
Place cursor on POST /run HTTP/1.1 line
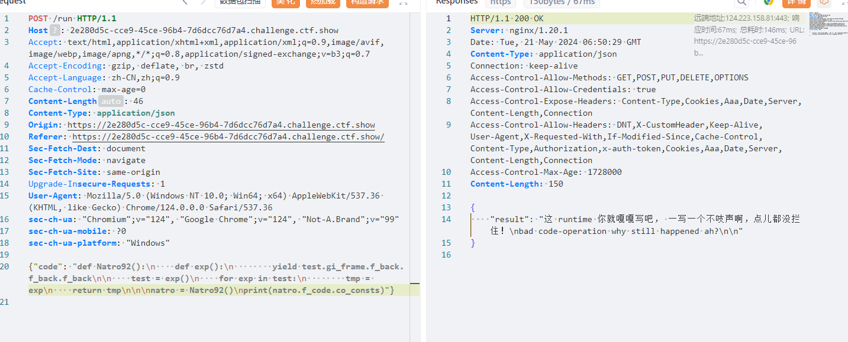72,18
